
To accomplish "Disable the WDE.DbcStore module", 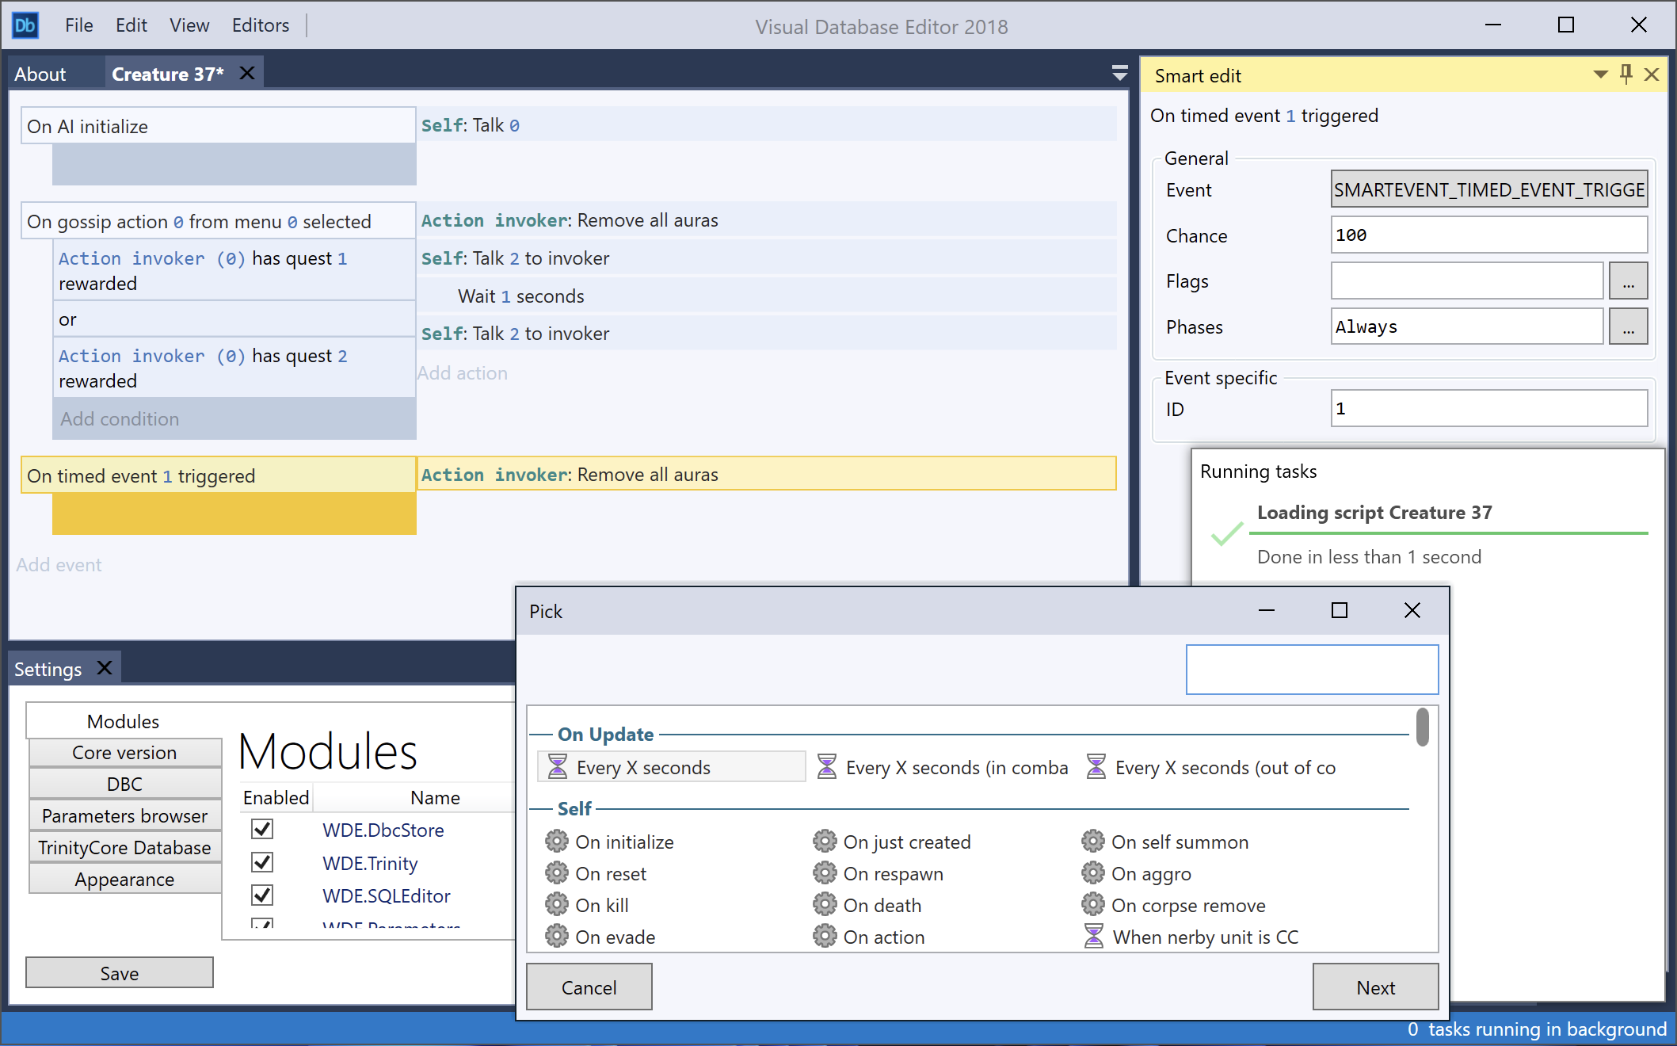I will click(x=261, y=829).
